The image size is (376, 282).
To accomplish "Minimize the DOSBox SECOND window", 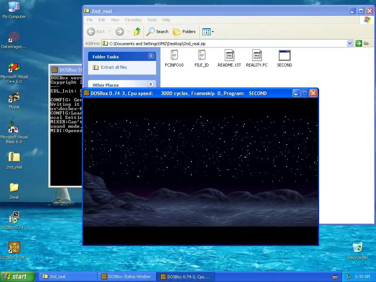I will pyautogui.click(x=296, y=93).
